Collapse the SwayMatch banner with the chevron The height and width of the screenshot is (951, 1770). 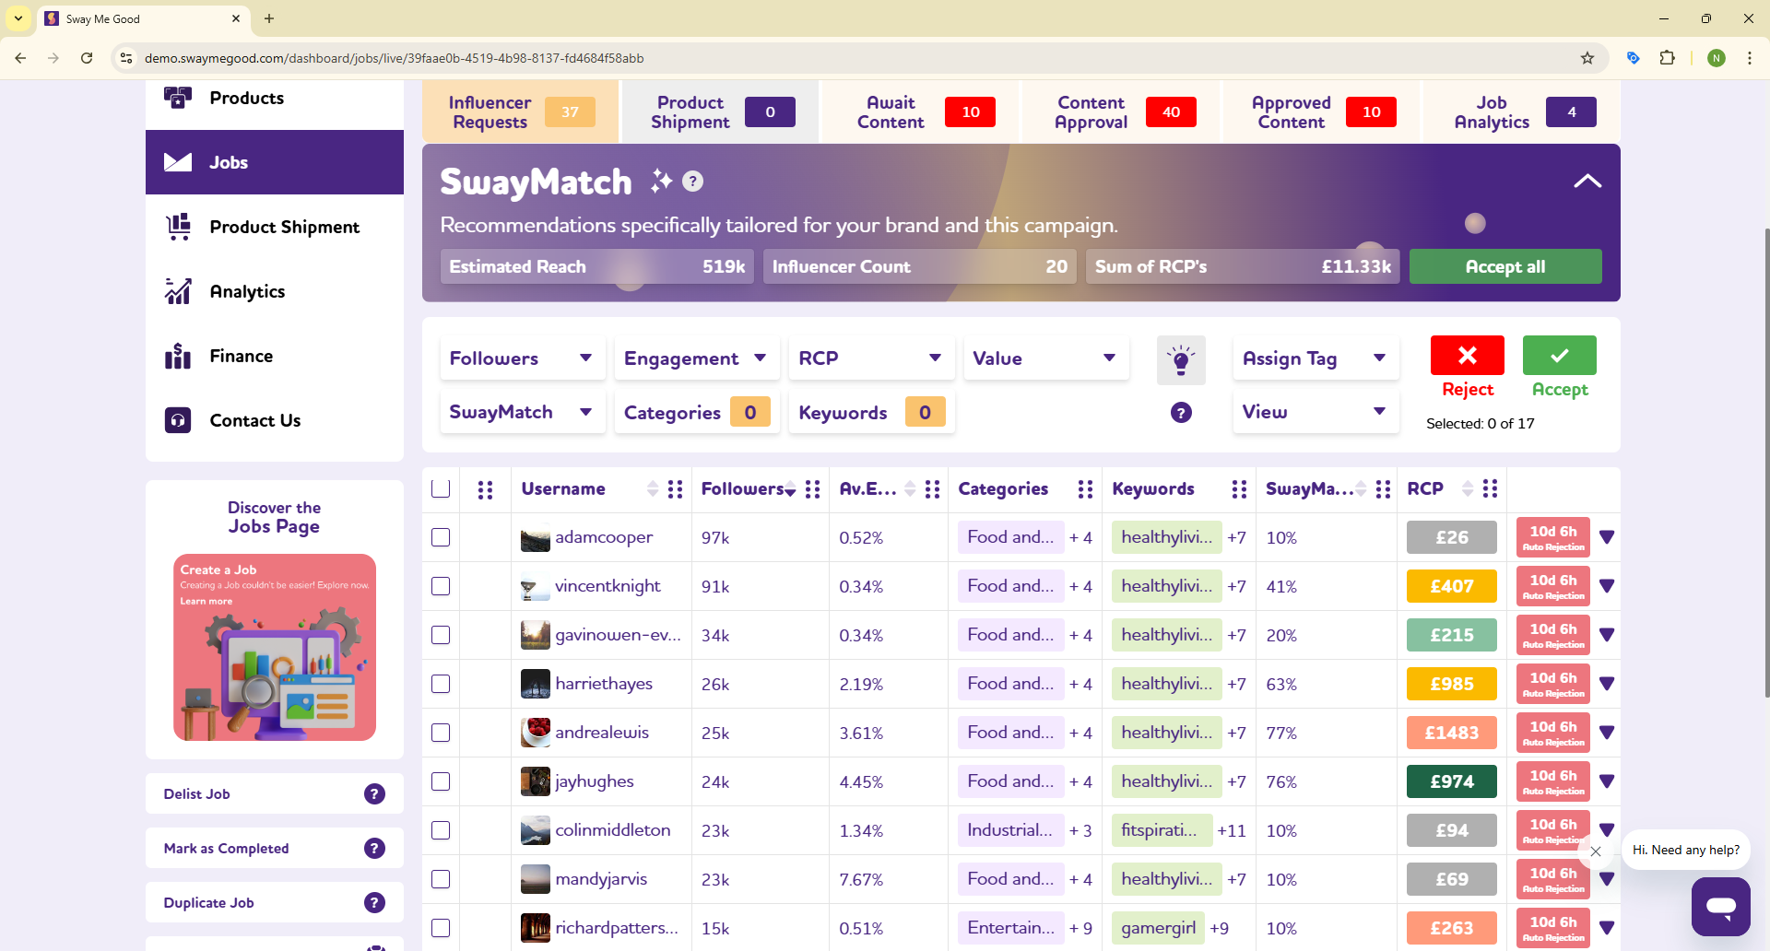pyautogui.click(x=1587, y=181)
